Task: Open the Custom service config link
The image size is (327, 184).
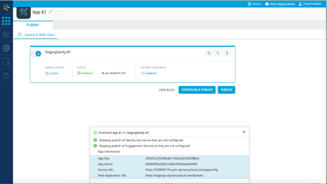Action: click(52, 73)
